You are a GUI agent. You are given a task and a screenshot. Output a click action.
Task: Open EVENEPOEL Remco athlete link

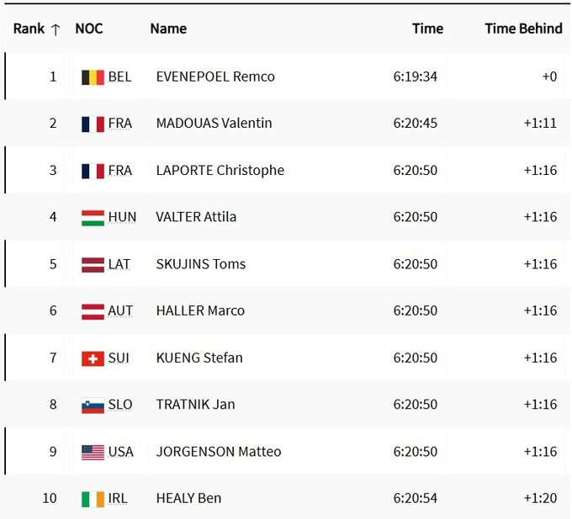pos(215,77)
